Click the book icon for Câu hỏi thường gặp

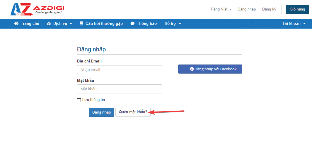click(x=81, y=24)
